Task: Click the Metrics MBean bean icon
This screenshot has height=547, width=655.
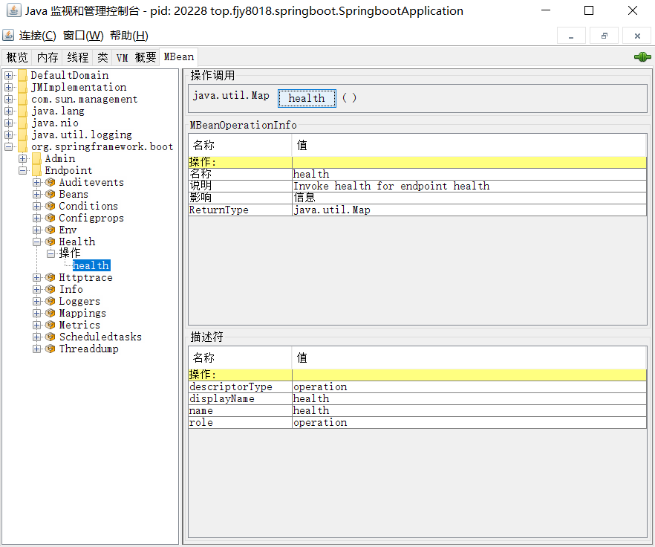Action: pos(50,325)
